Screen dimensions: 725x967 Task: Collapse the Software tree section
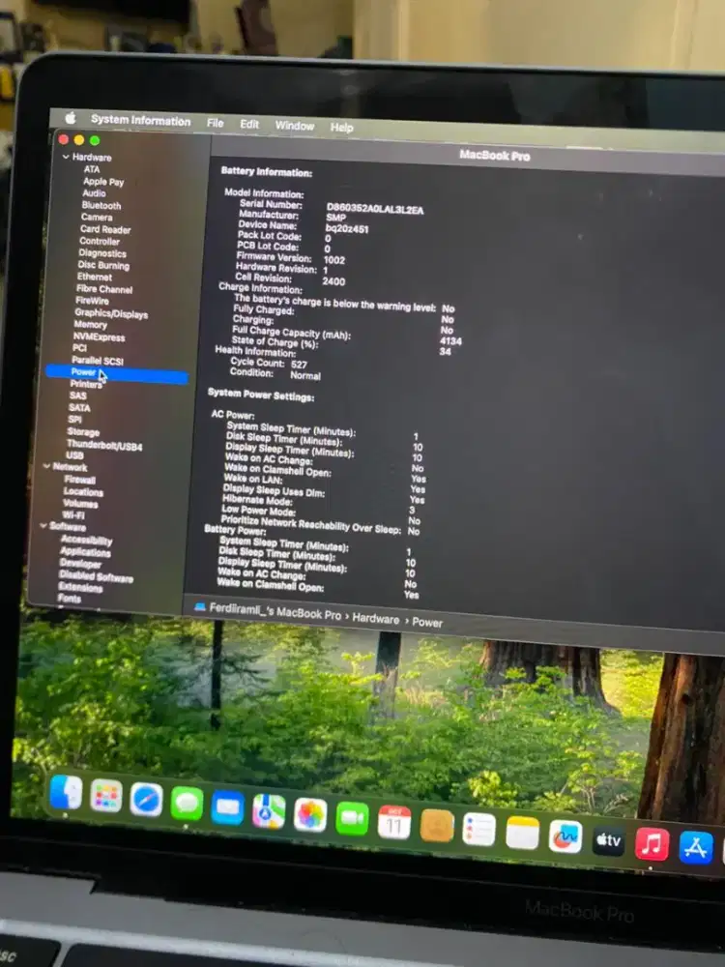click(42, 526)
